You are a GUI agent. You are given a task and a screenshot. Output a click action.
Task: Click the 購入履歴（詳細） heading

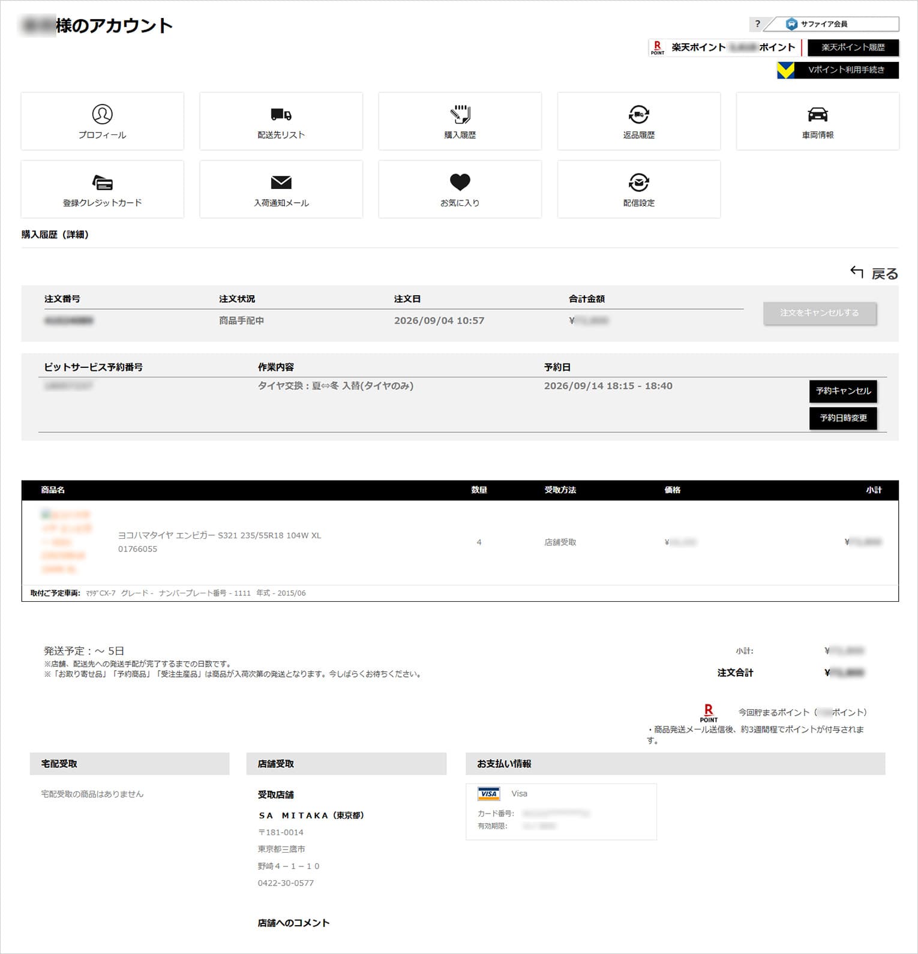pyautogui.click(x=55, y=235)
